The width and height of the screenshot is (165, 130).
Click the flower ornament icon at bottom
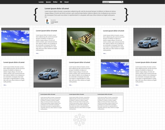click(80, 120)
